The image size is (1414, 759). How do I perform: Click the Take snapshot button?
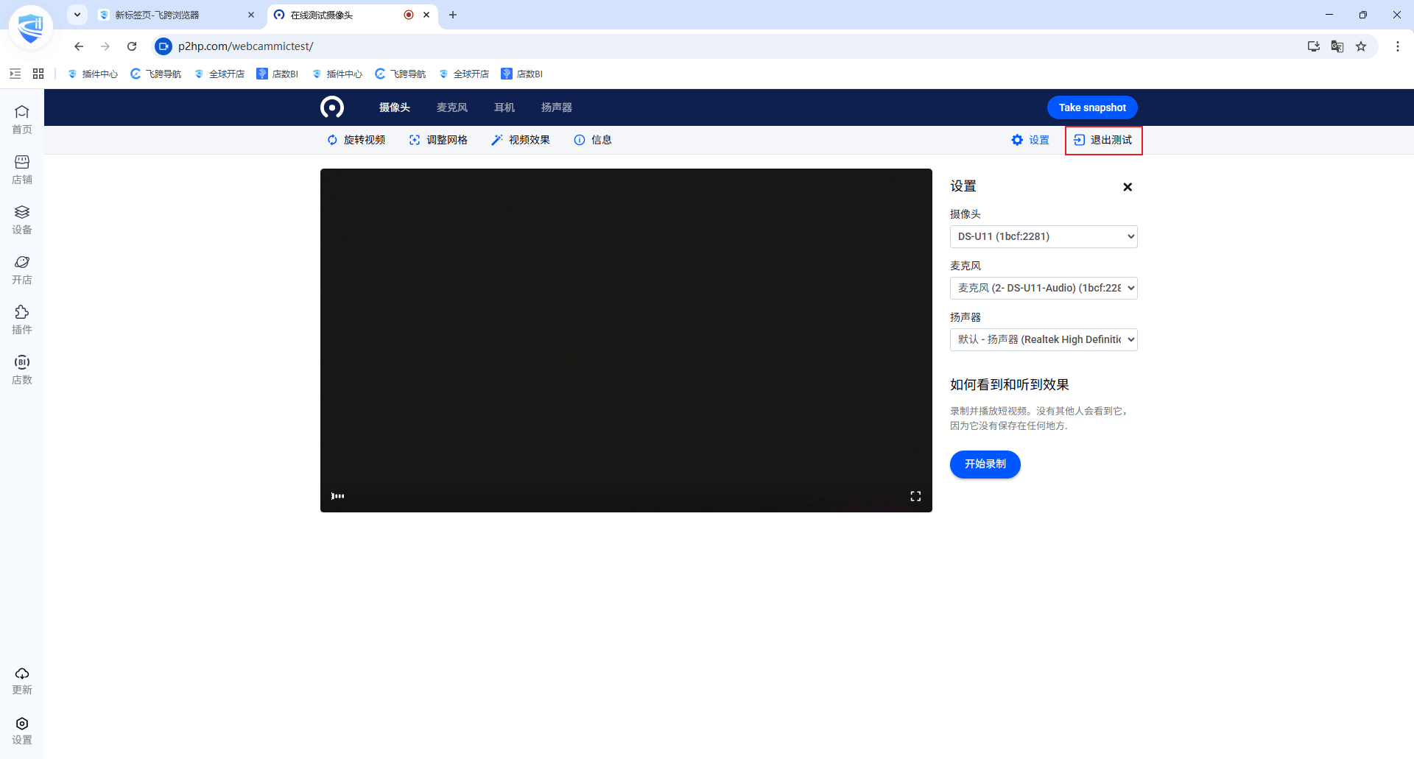tap(1092, 107)
